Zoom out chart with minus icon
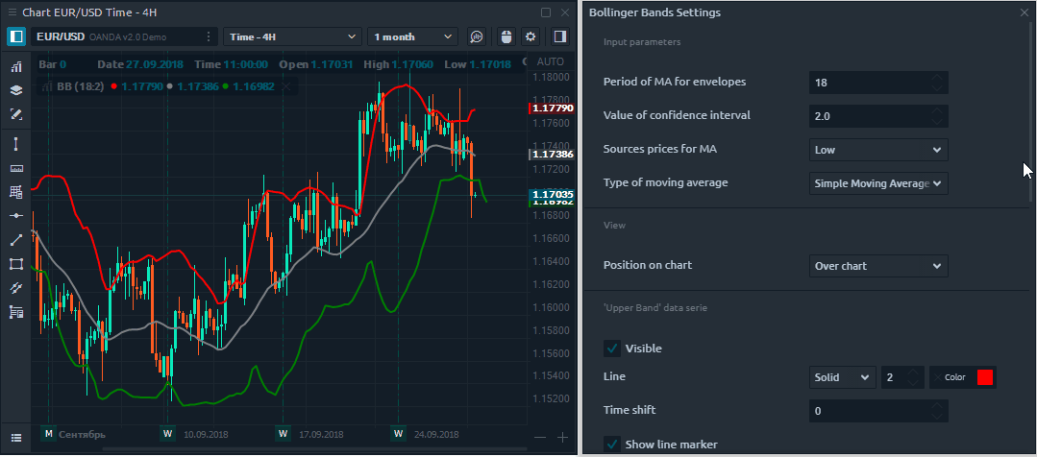The height and width of the screenshot is (457, 1037). [x=540, y=437]
